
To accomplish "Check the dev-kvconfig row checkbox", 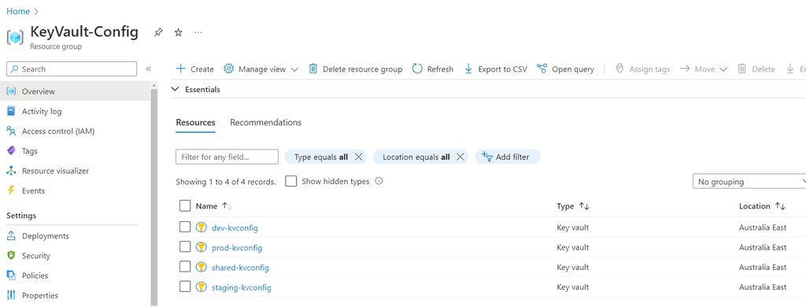I will (185, 227).
